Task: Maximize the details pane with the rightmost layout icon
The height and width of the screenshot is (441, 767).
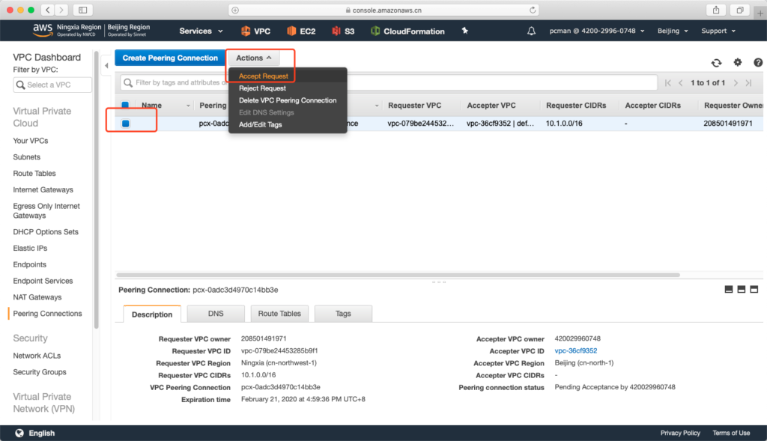Action: click(754, 290)
